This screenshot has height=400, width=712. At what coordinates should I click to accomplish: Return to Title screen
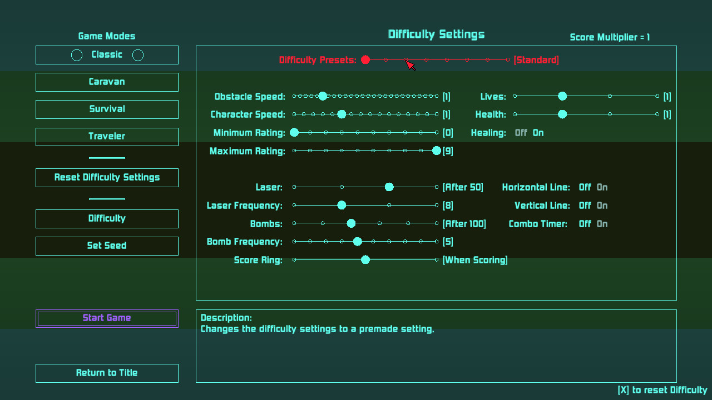[107, 373]
